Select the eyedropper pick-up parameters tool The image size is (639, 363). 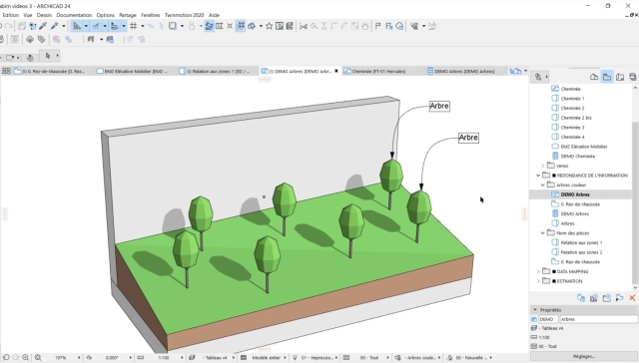point(43,26)
